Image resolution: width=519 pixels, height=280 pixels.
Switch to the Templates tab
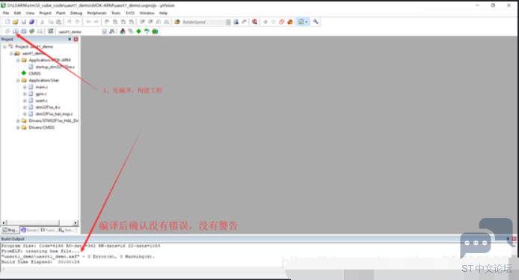(67, 230)
